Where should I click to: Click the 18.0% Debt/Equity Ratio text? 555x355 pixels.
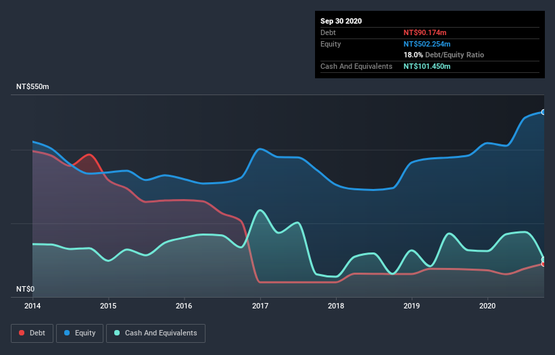(x=444, y=55)
